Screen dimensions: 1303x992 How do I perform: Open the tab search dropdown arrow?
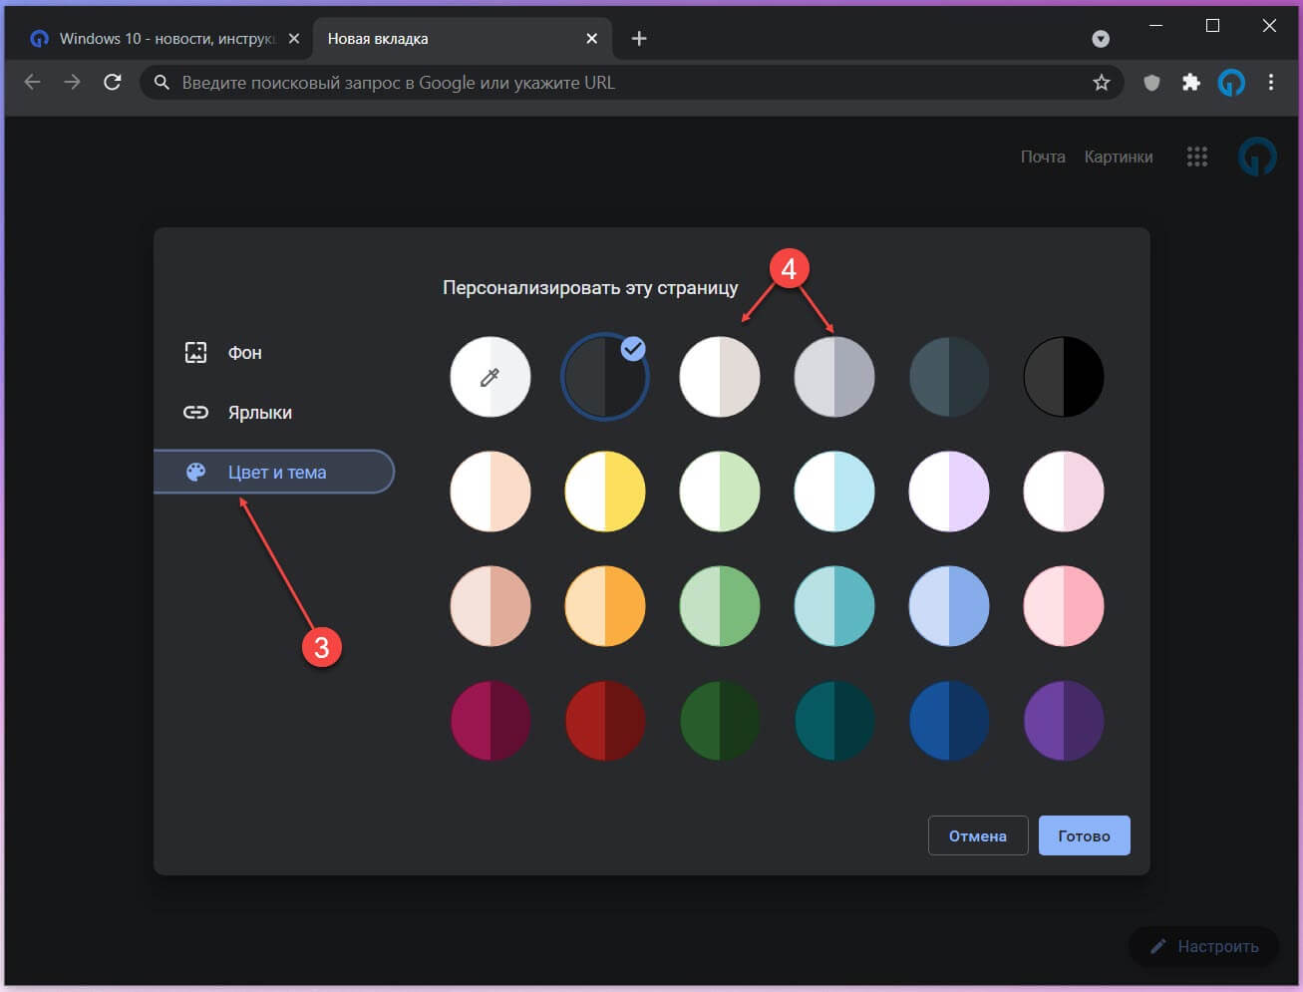pyautogui.click(x=1101, y=39)
